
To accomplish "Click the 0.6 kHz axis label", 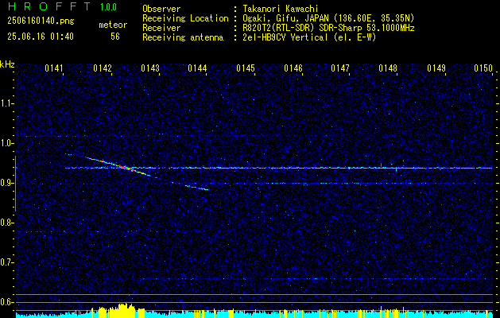I will click(6, 302).
